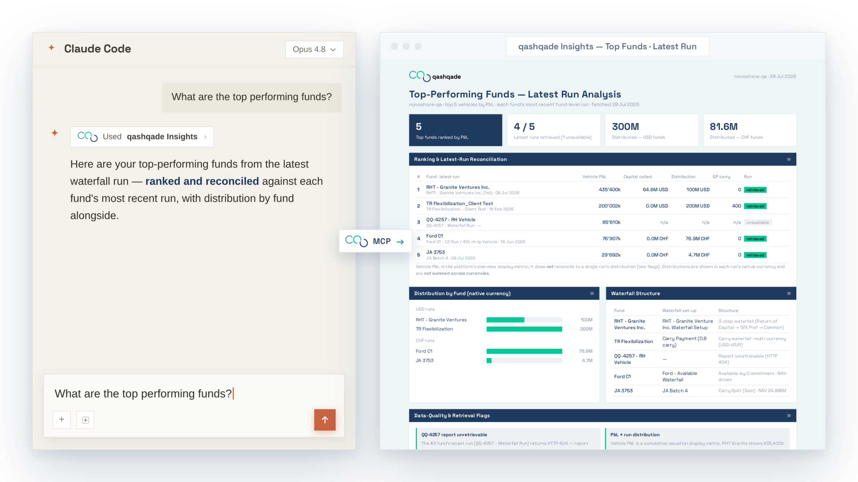Click the 435'400k P&L value

point(609,189)
